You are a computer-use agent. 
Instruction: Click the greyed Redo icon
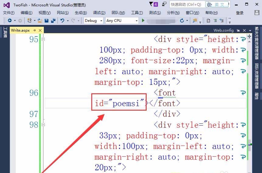coord(73,21)
